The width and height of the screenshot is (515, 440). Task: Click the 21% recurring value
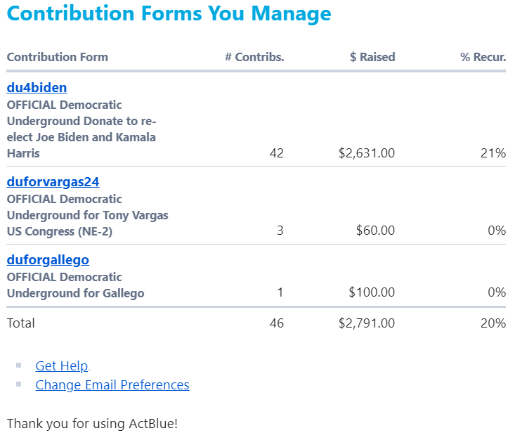coord(493,153)
